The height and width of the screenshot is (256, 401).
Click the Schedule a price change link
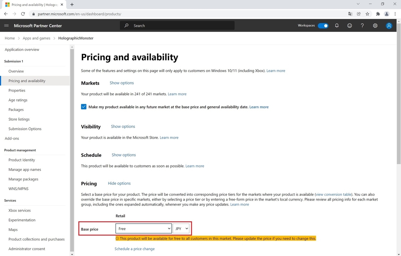click(x=135, y=249)
